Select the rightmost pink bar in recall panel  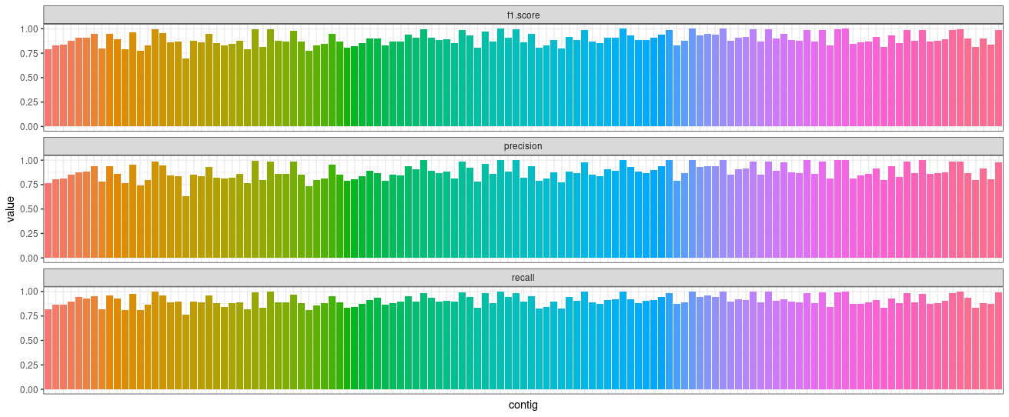point(998,341)
